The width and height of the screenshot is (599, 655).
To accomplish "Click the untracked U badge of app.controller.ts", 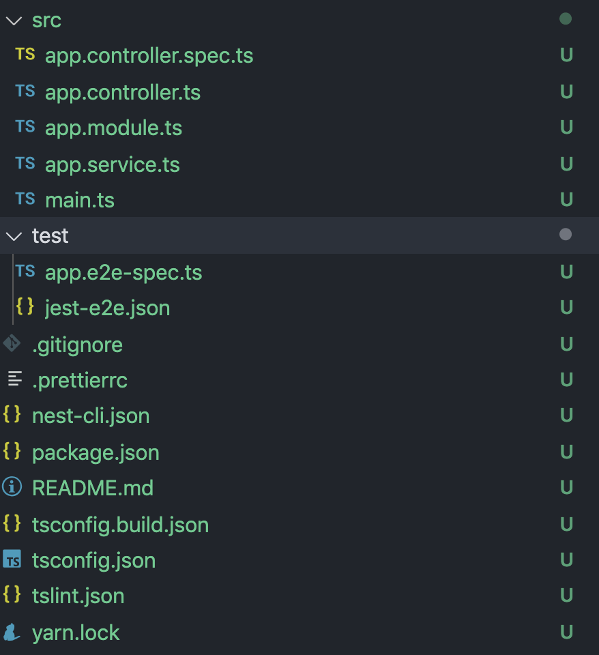I will [566, 91].
